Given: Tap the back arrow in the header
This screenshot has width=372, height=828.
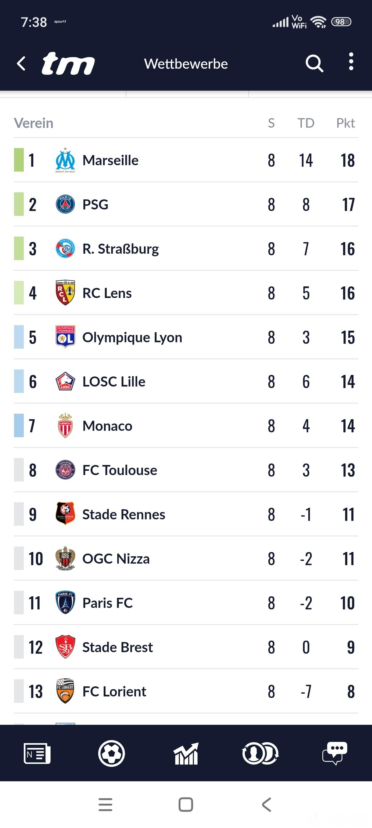Looking at the screenshot, I should [21, 63].
